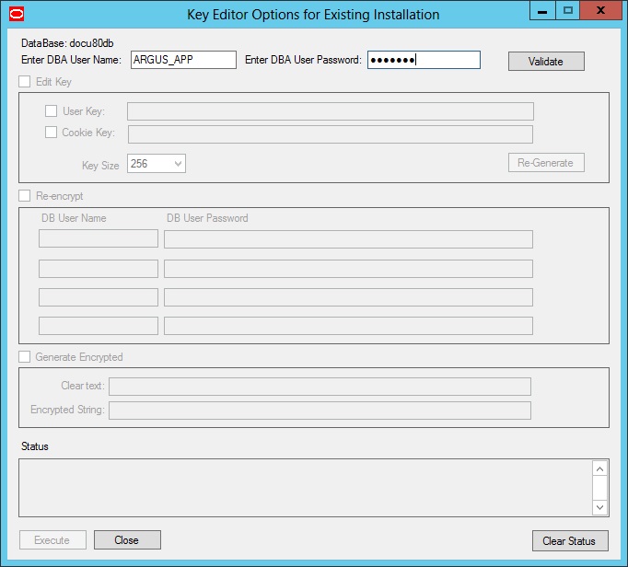Enable the Generate Encrypted checkbox

tap(25, 357)
